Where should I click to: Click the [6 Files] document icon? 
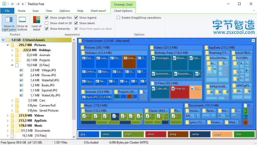pyautogui.click(x=17, y=65)
